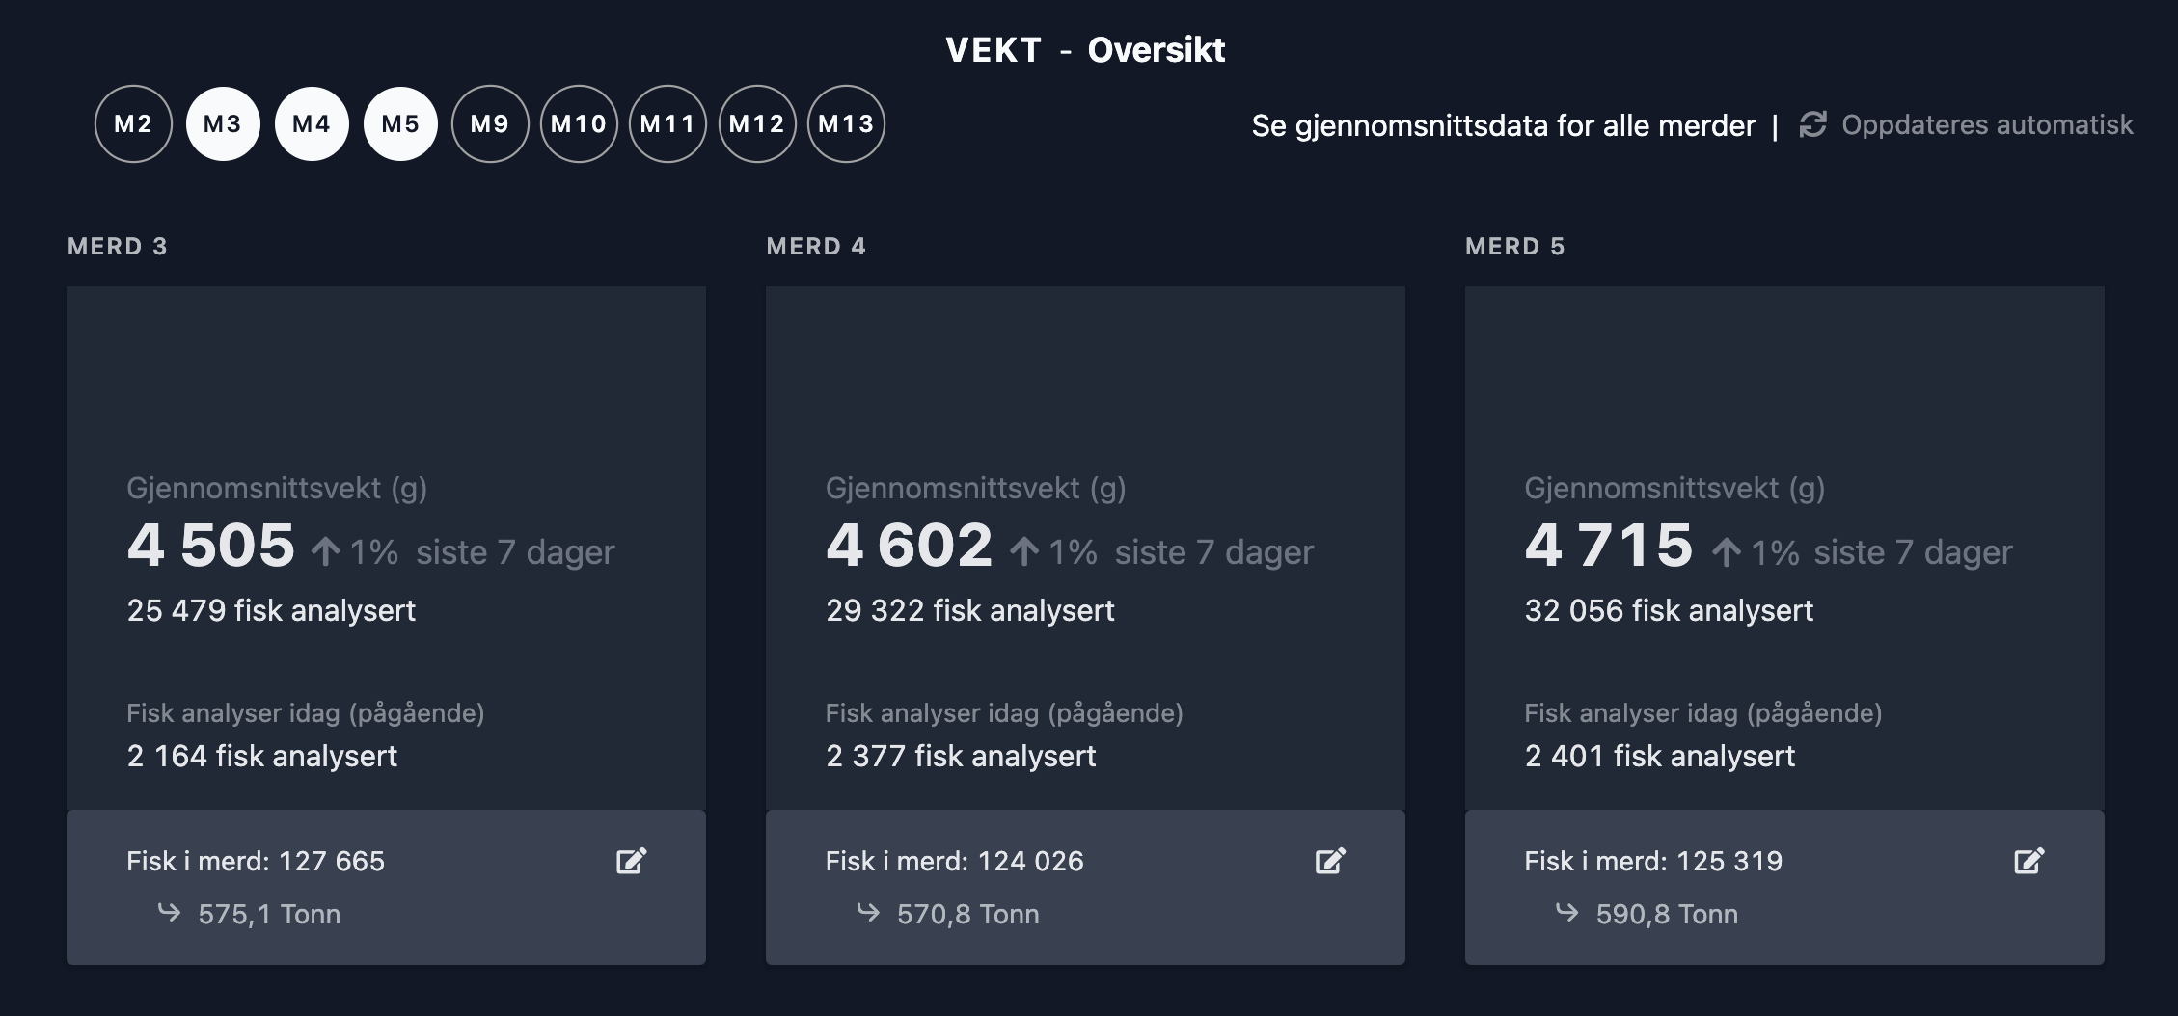2178x1016 pixels.
Task: Show pen M13 in overview
Action: pyautogui.click(x=846, y=124)
